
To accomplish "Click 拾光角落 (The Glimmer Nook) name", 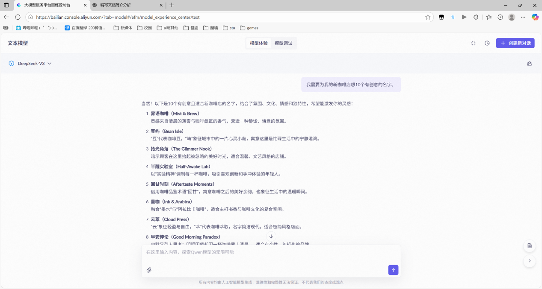I will coord(181,149).
